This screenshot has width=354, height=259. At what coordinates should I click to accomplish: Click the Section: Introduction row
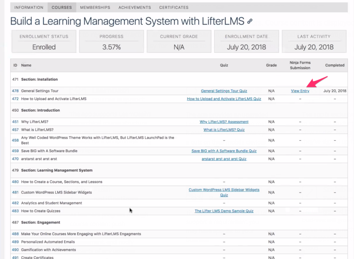tap(179, 110)
